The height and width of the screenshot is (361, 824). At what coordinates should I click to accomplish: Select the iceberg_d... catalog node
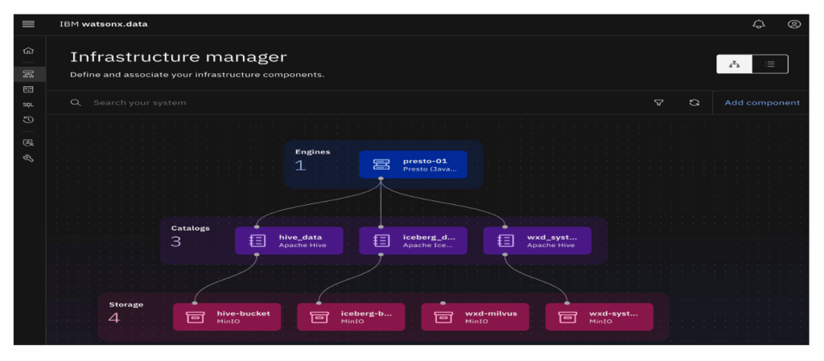(x=413, y=241)
